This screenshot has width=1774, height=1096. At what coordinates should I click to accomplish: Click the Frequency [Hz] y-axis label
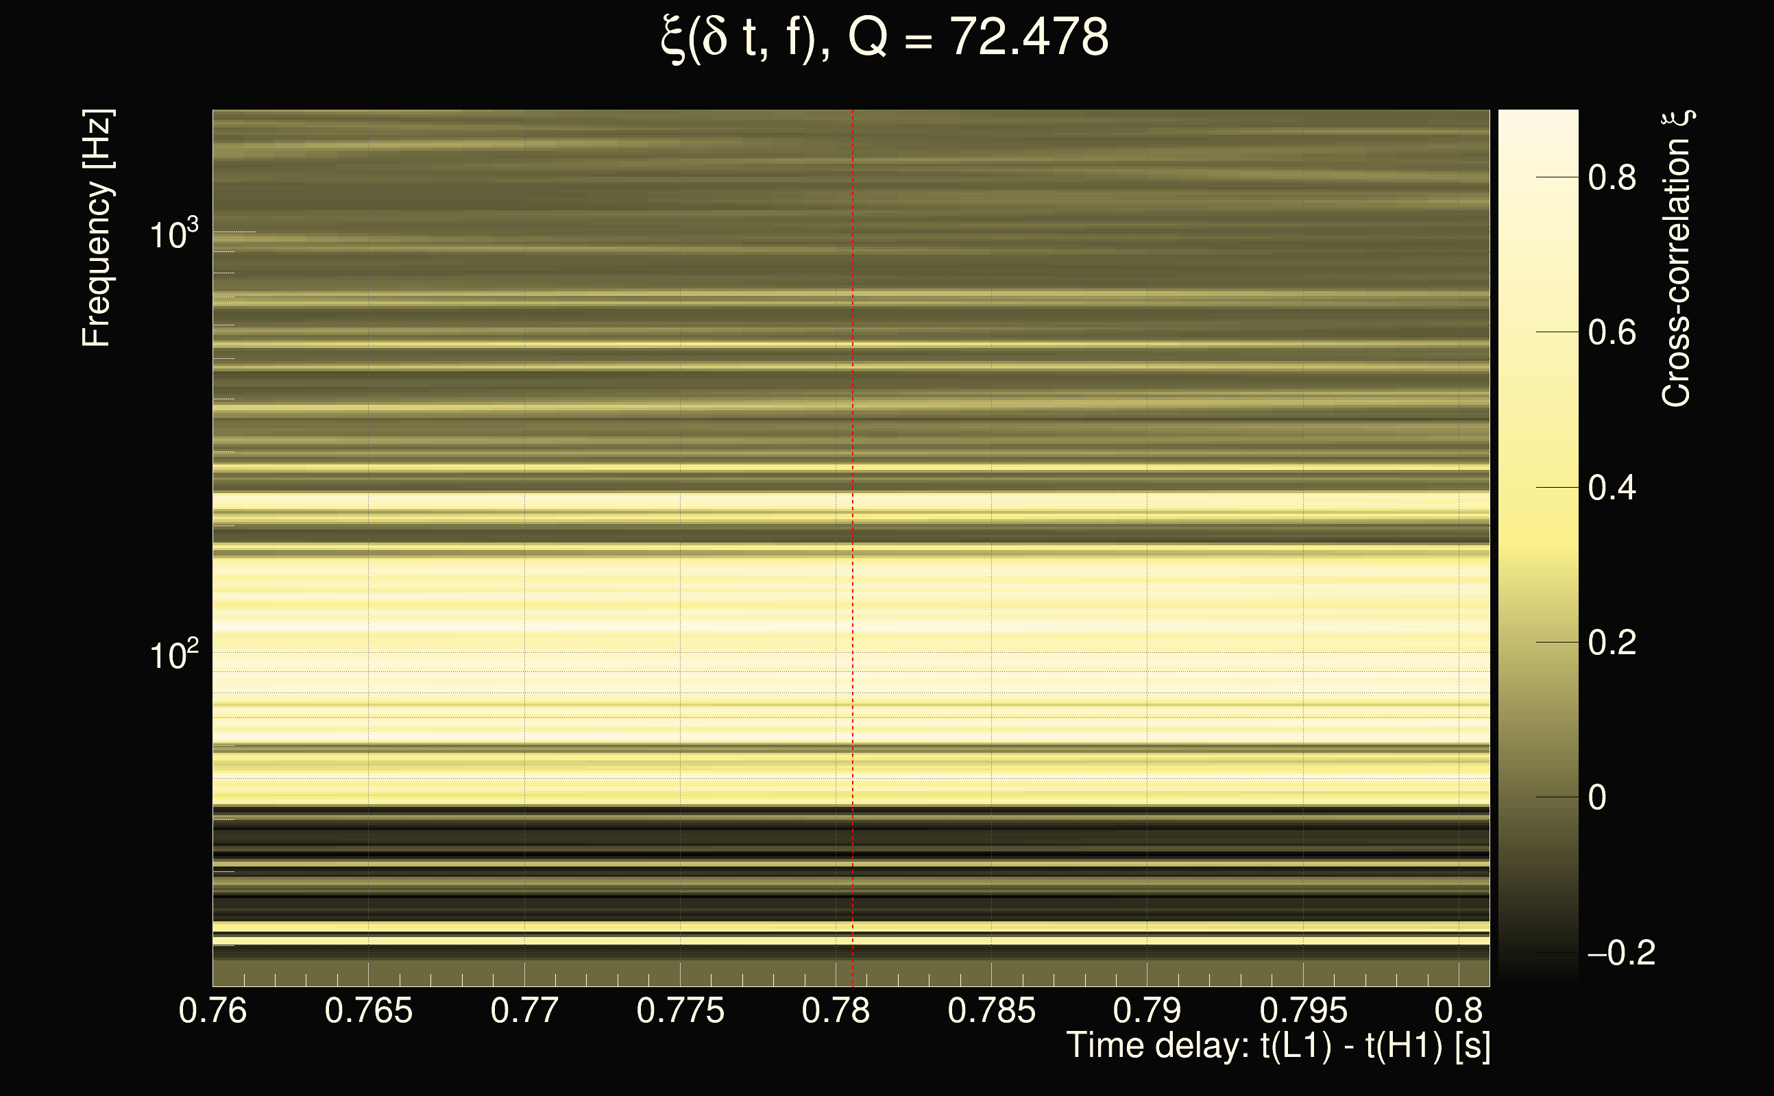point(97,228)
